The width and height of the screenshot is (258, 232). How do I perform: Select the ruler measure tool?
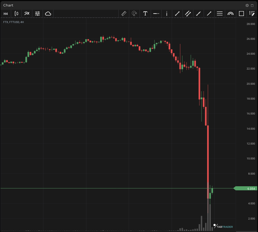pyautogui.click(x=124, y=14)
